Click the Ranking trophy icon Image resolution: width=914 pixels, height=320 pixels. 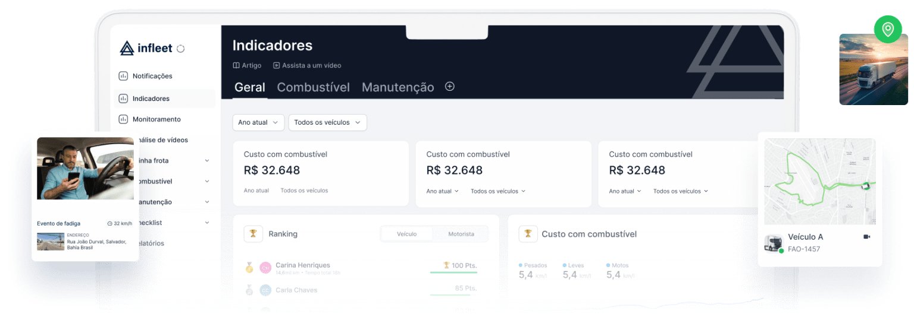pos(253,234)
